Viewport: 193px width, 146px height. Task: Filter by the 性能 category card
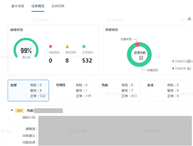[x=119, y=90]
